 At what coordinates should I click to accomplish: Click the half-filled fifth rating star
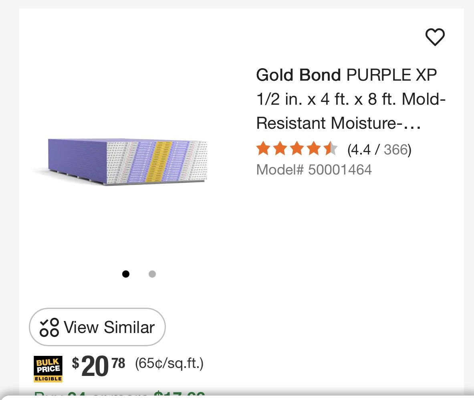(x=331, y=149)
